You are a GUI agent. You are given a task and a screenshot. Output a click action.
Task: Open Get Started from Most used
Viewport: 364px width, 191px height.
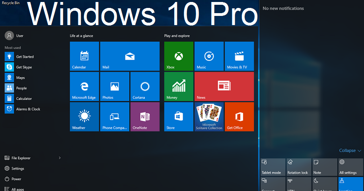pos(19,57)
